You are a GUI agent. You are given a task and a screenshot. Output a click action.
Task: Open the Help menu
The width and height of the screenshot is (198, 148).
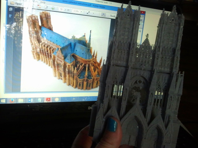[43, 2]
